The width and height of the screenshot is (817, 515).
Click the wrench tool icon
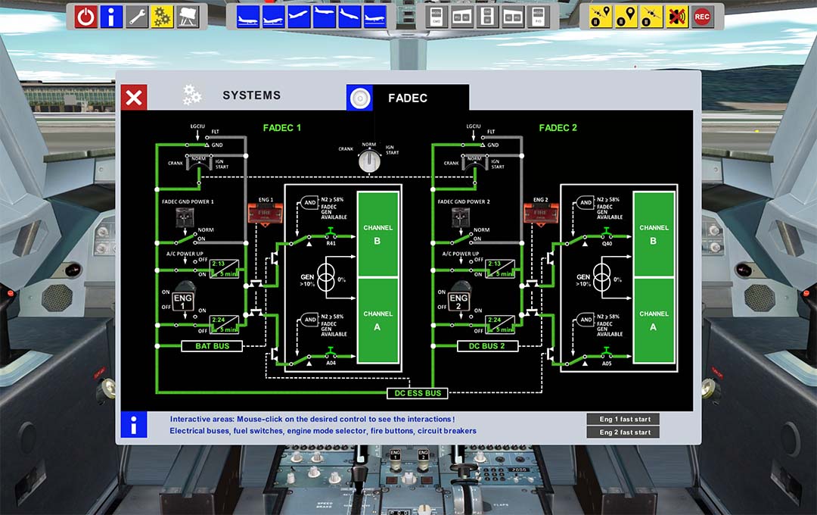(x=137, y=17)
